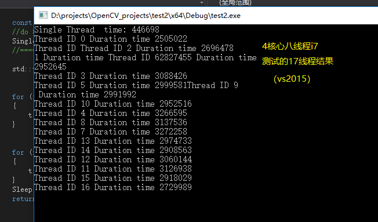Click the yellow '4核心八线程i7' annotation
Screen dimensions: 378x222
click(x=290, y=46)
